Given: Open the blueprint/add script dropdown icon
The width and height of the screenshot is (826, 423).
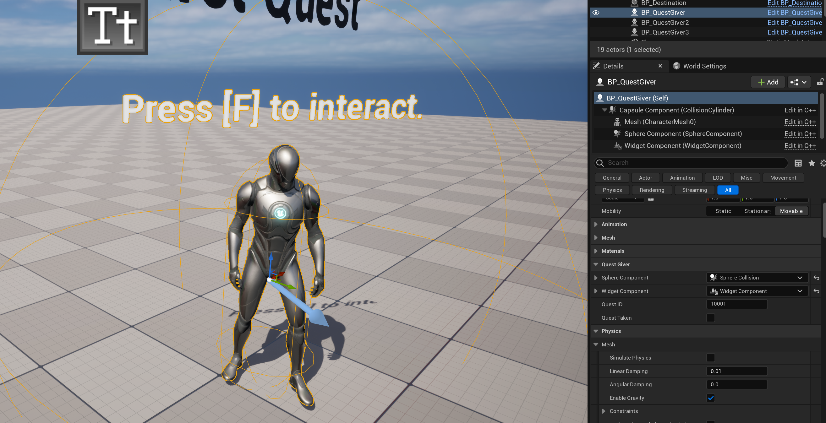Looking at the screenshot, I should 798,82.
